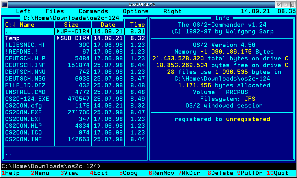This screenshot has height=178, width=297.
Task: Open the Right menu
Action: click(172, 11)
